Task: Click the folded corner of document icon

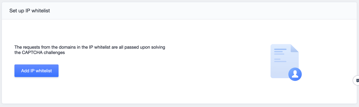Action: pyautogui.click(x=295, y=48)
